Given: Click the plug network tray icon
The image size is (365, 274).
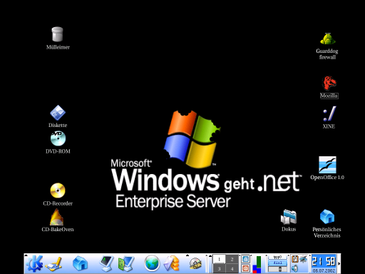Looking at the screenshot, I should coord(303,259).
